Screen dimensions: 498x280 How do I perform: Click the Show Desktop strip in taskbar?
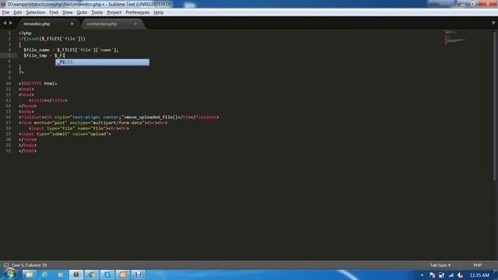[496, 275]
